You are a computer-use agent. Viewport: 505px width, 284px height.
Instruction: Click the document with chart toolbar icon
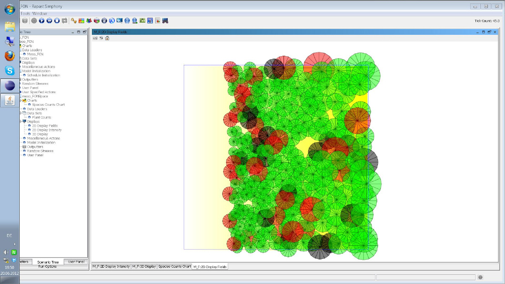click(158, 21)
